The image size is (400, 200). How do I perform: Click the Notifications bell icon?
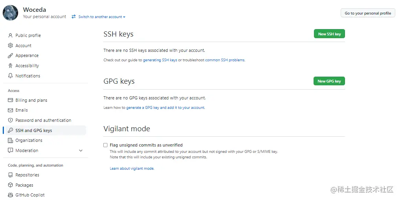(x=11, y=76)
